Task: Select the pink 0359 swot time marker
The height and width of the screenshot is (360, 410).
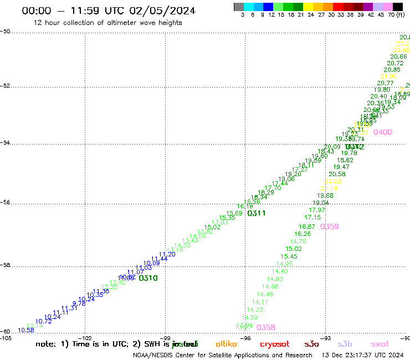Action: point(330,227)
